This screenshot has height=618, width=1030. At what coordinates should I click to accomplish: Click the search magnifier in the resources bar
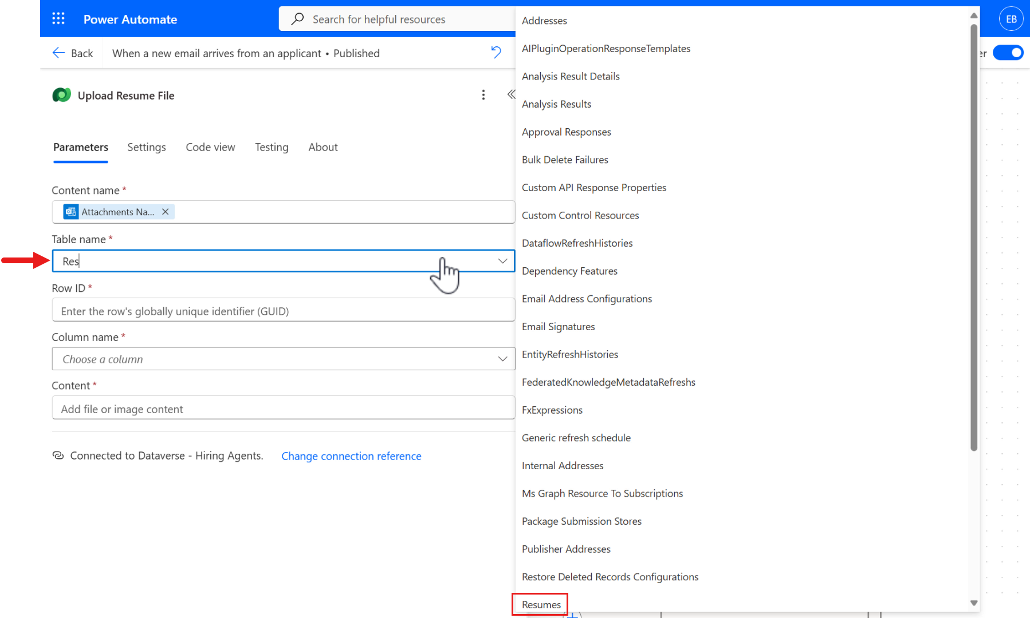pyautogui.click(x=297, y=18)
